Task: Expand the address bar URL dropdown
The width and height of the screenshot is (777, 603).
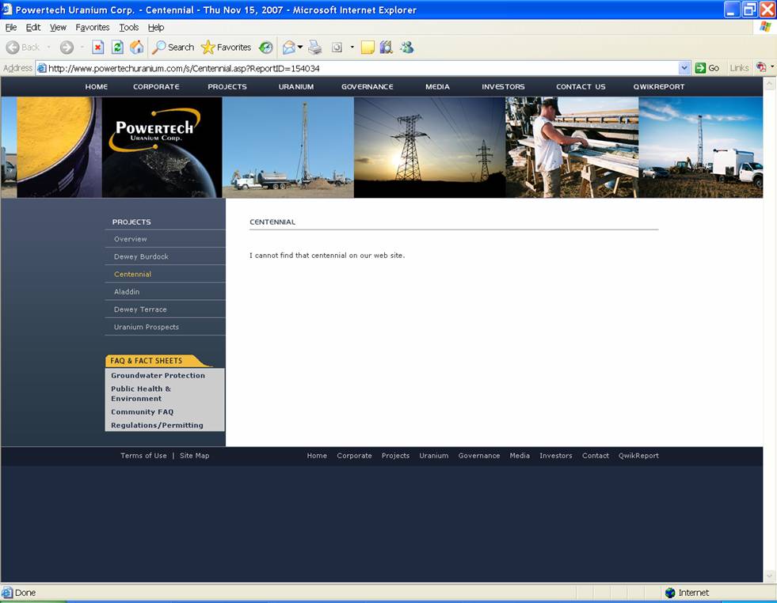Action: pos(684,68)
